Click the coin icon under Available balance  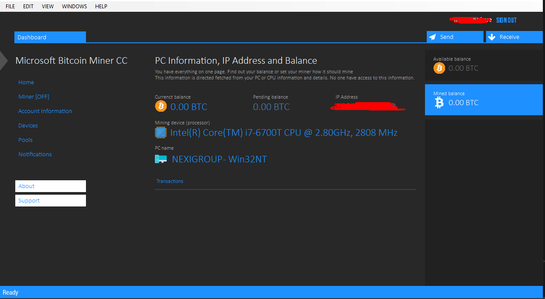coord(439,68)
